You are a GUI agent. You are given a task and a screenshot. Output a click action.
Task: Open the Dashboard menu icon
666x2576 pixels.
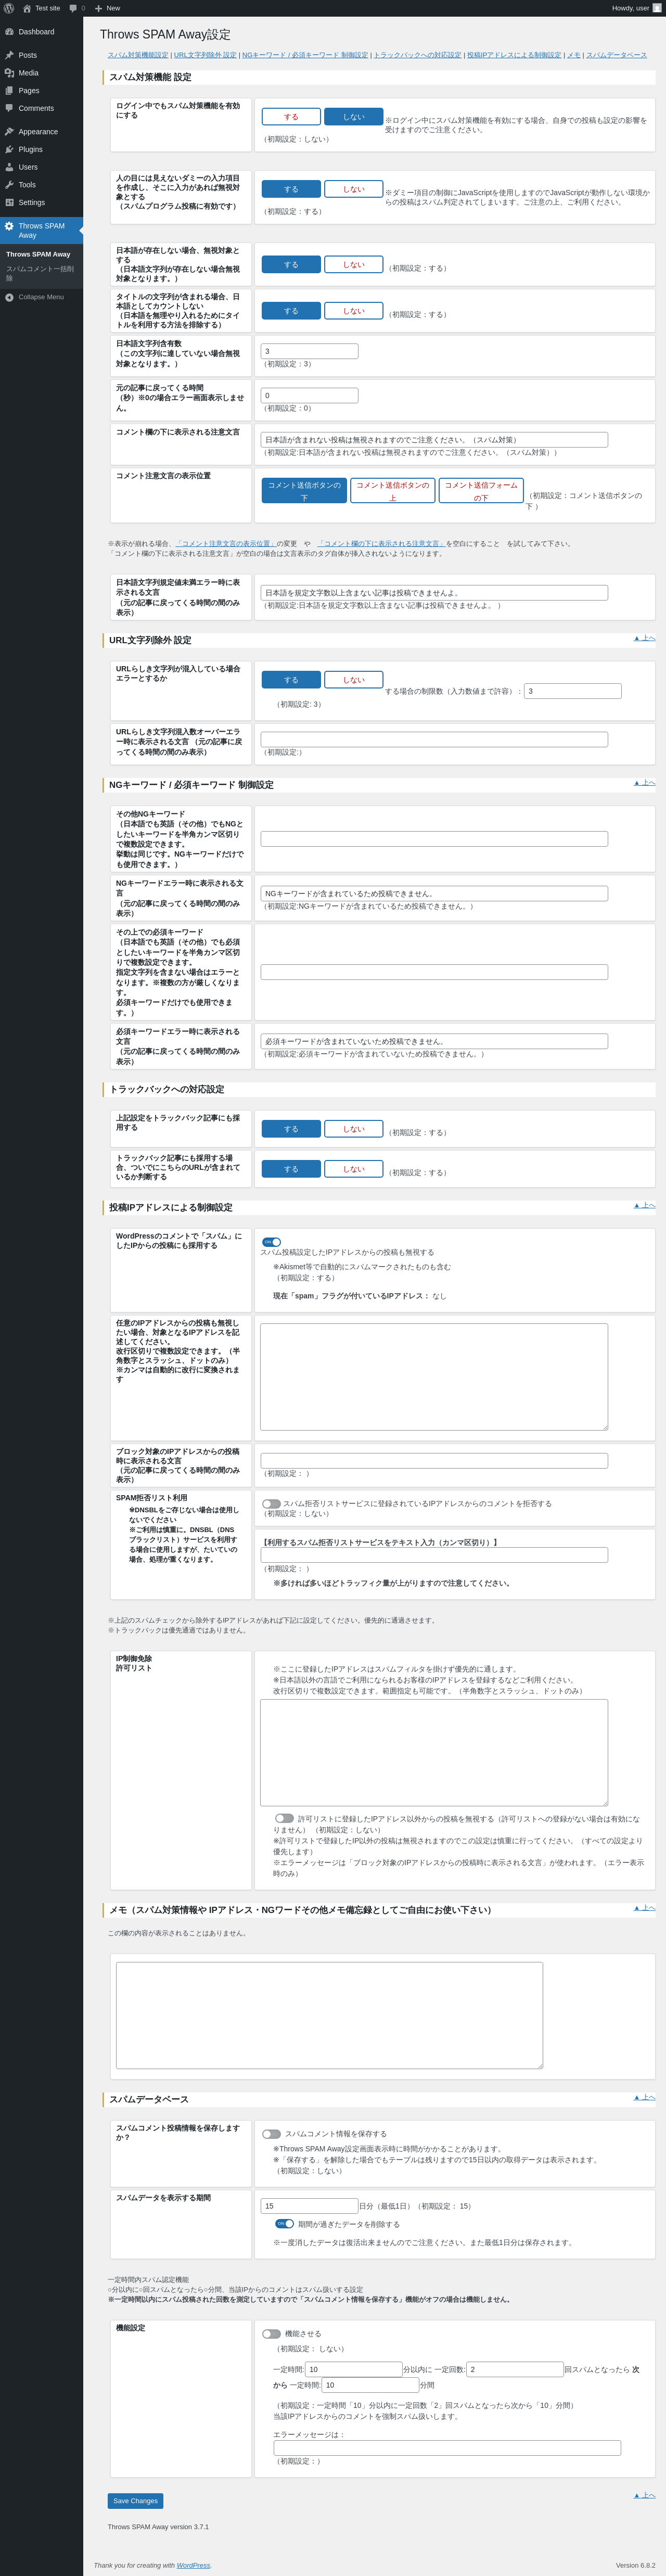point(9,32)
